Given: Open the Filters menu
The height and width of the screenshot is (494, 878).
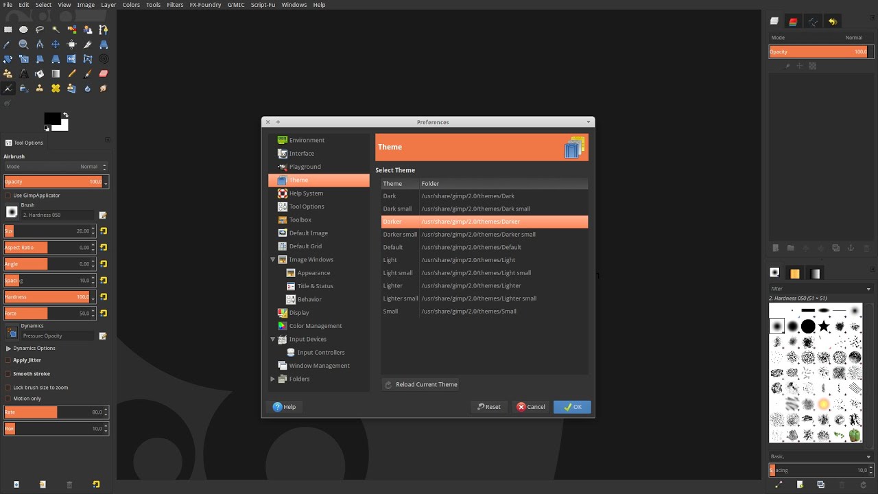Looking at the screenshot, I should click(175, 5).
